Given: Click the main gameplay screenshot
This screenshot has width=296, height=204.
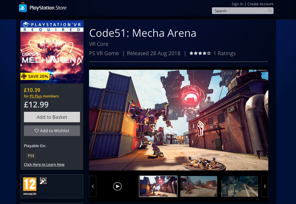Looking at the screenshot, I should (179, 120).
